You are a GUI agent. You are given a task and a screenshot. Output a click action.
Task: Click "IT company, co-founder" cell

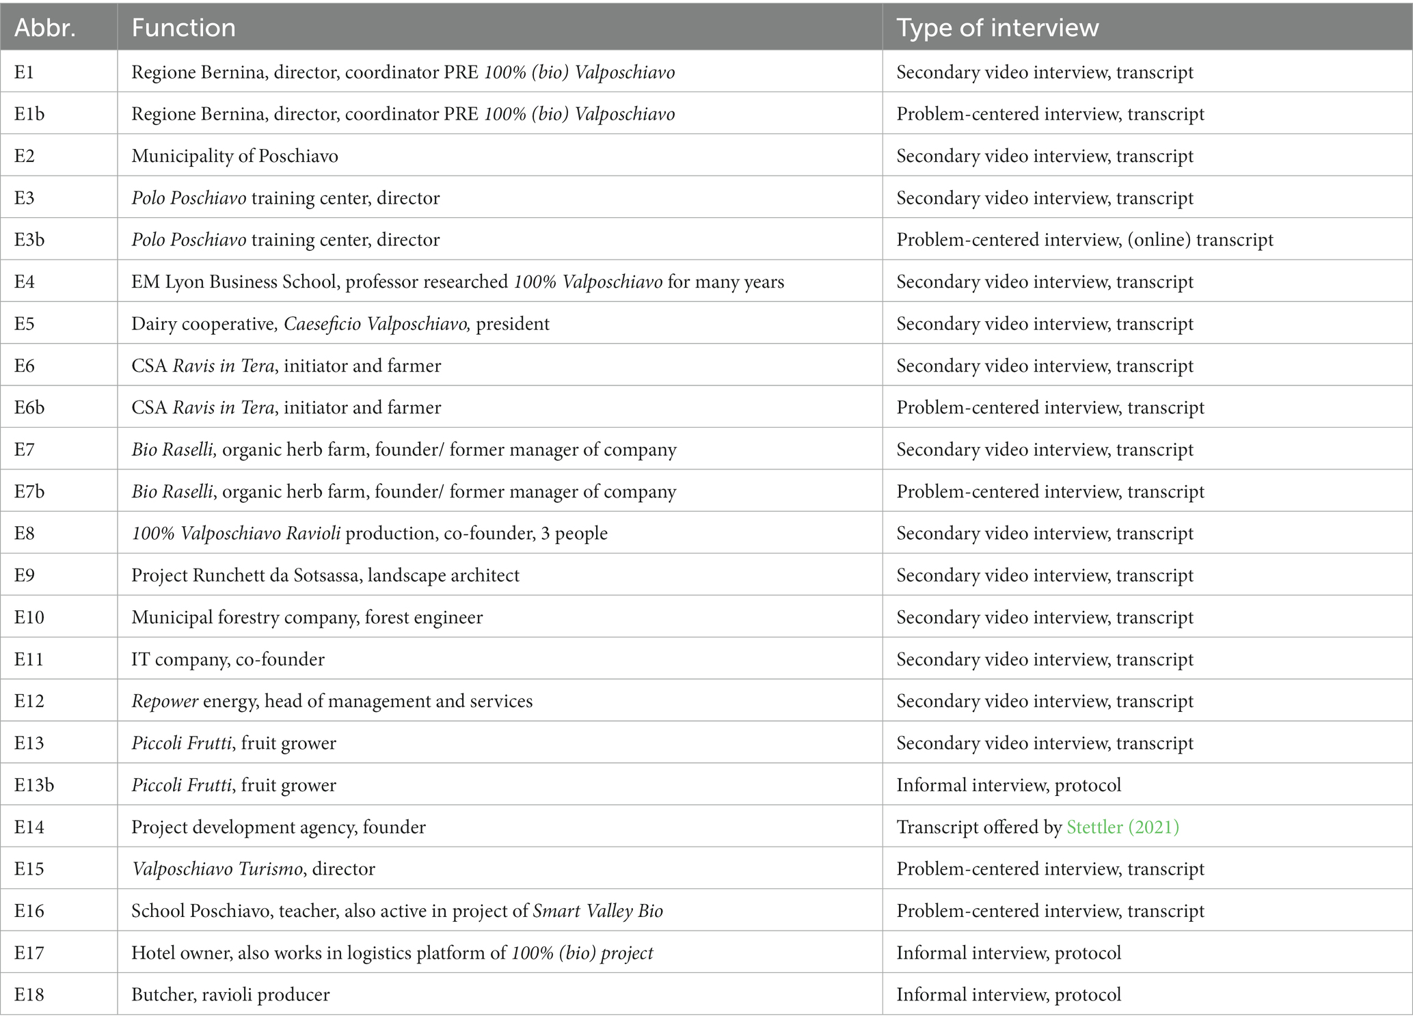500,659
